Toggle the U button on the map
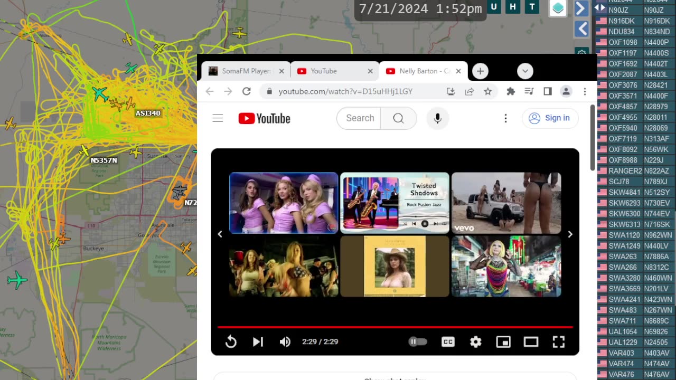Screen dimensions: 676x380 [494, 7]
